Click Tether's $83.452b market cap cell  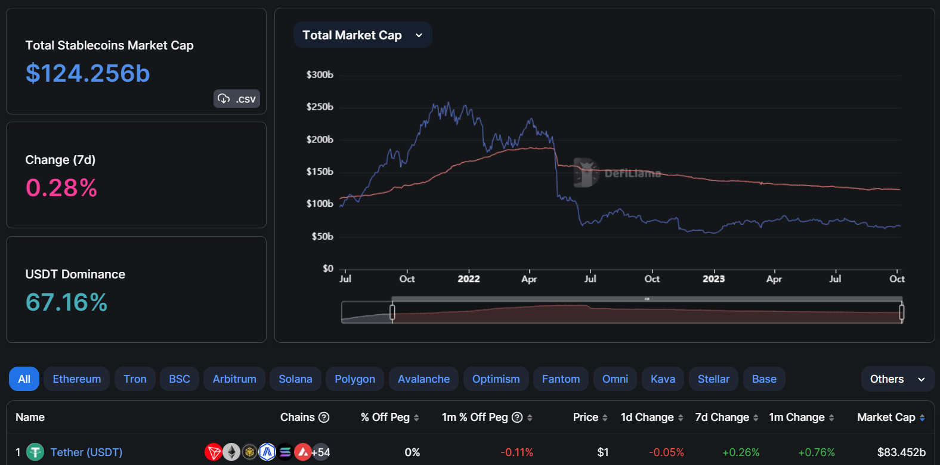901,452
